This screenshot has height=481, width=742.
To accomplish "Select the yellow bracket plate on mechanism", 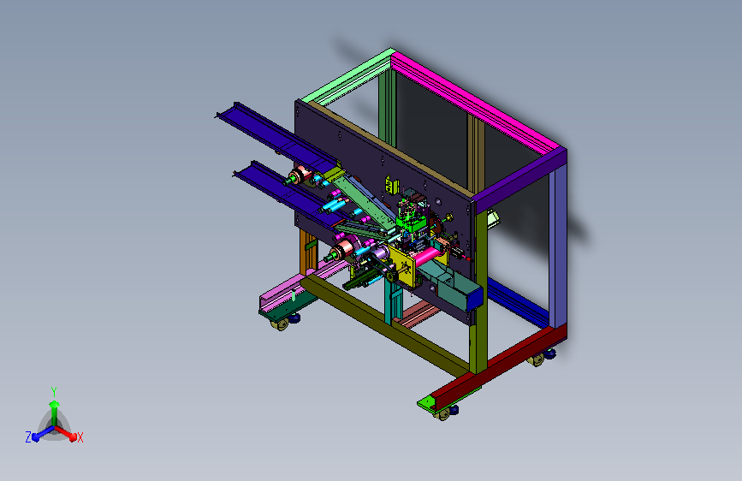I will point(402,266).
